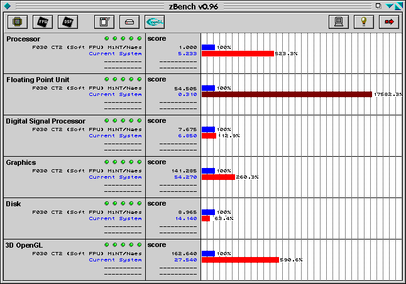406x284 pixels.
Task: Click the dark red Floating Point Unit bar
Action: (287, 94)
